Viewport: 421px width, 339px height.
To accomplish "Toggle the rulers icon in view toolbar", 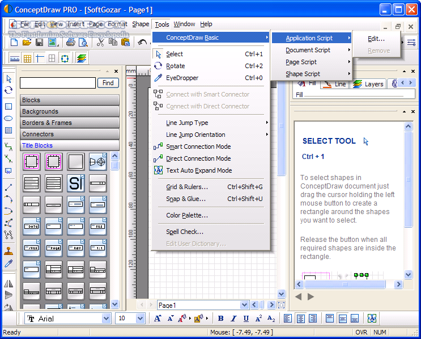I will pos(15,58).
